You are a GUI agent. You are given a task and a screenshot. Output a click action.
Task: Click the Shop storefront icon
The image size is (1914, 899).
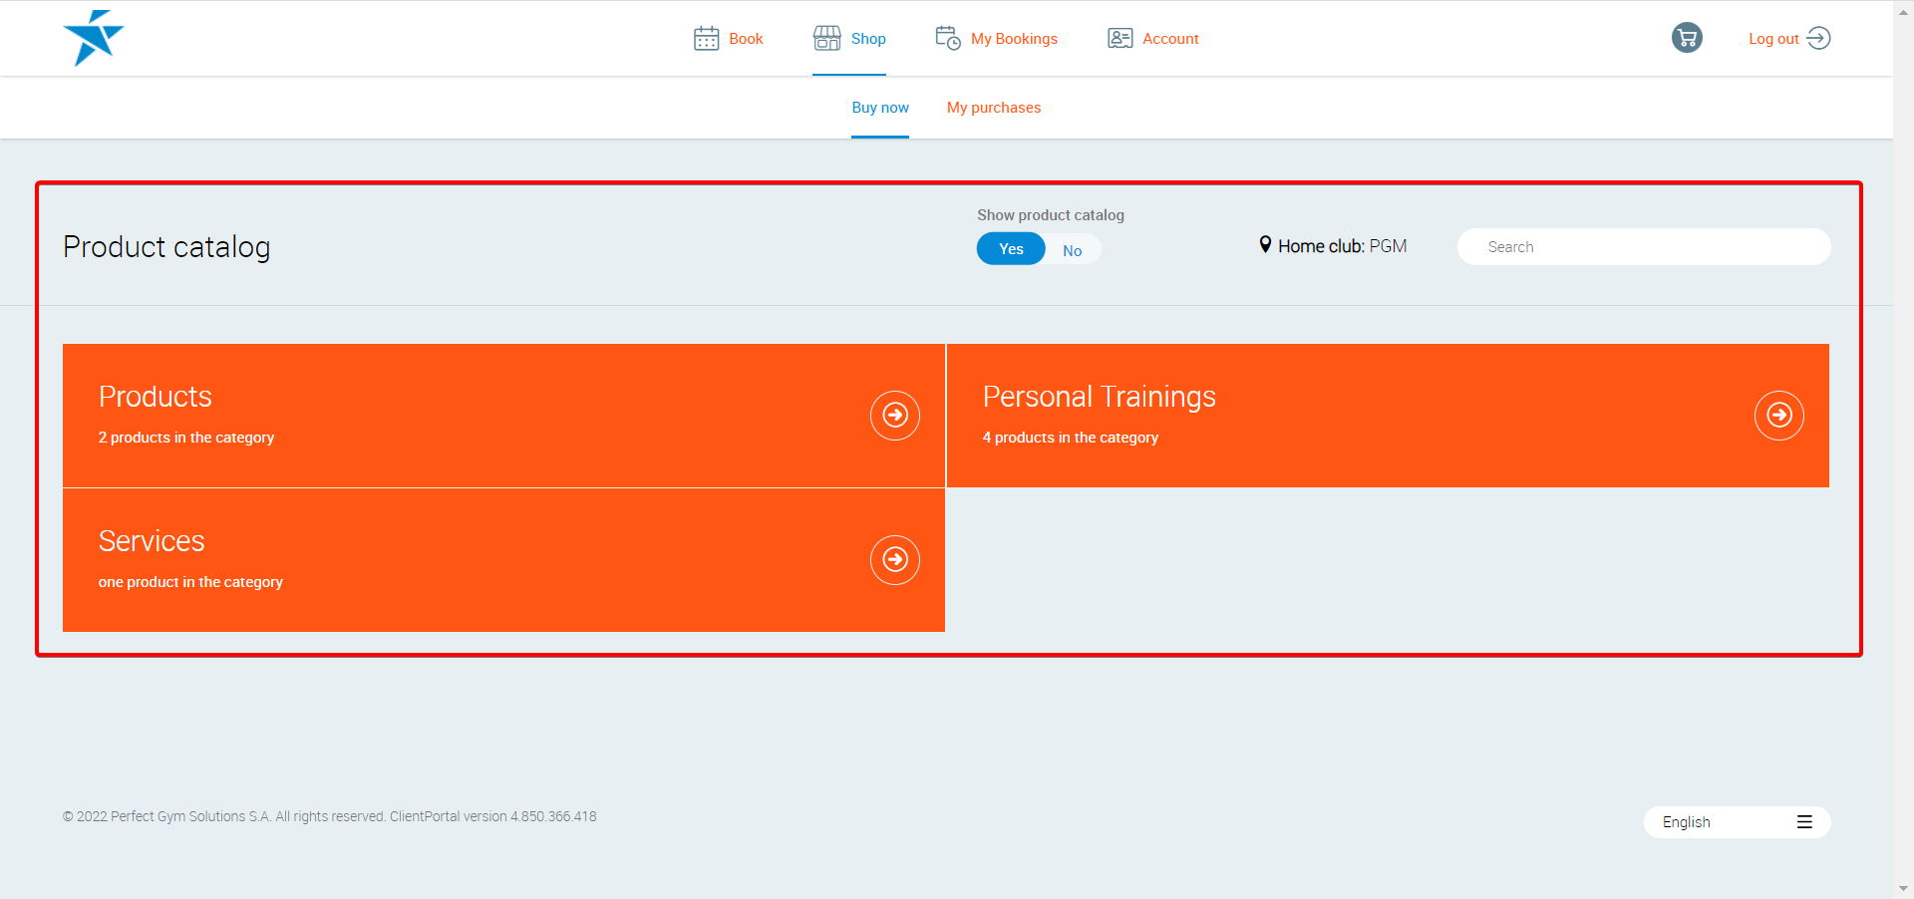tap(826, 39)
